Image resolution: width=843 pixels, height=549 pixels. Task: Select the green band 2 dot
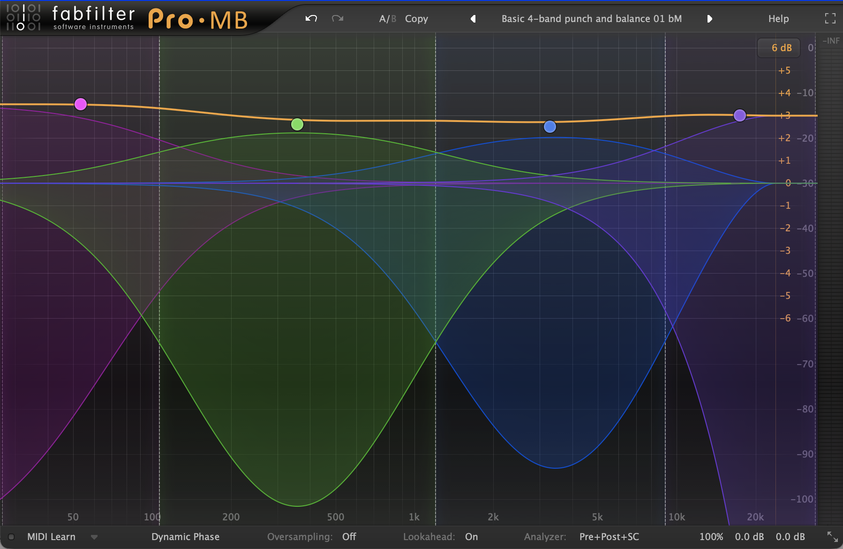click(297, 124)
